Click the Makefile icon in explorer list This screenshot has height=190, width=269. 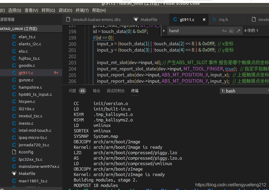[x=14, y=174]
